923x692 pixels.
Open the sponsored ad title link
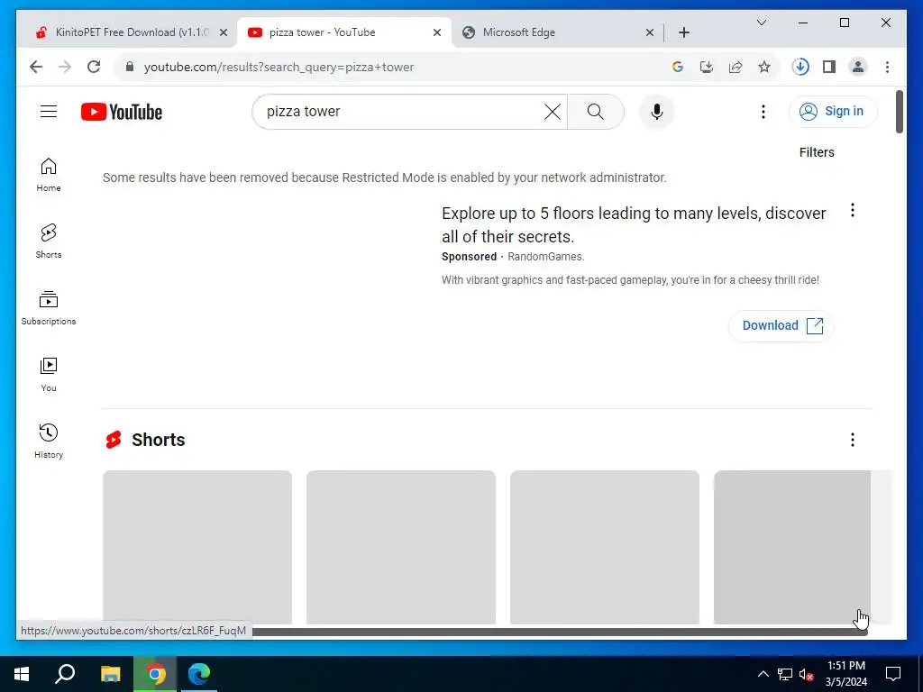pyautogui.click(x=634, y=224)
